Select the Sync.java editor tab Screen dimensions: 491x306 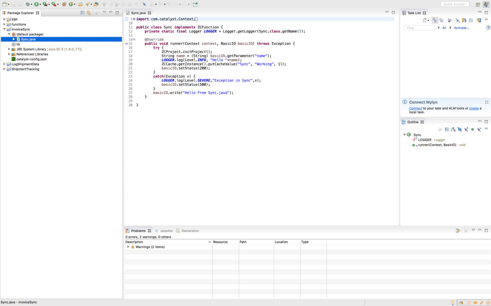[x=138, y=13]
